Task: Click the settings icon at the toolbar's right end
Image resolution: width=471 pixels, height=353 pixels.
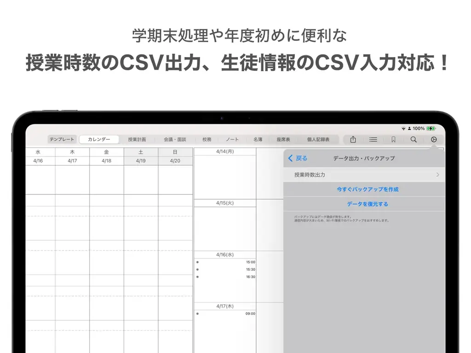Action: click(x=434, y=139)
